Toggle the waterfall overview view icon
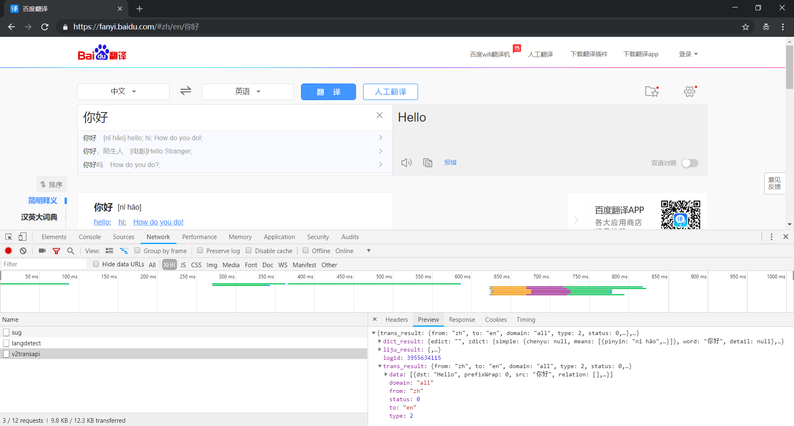794x426 pixels. click(124, 251)
